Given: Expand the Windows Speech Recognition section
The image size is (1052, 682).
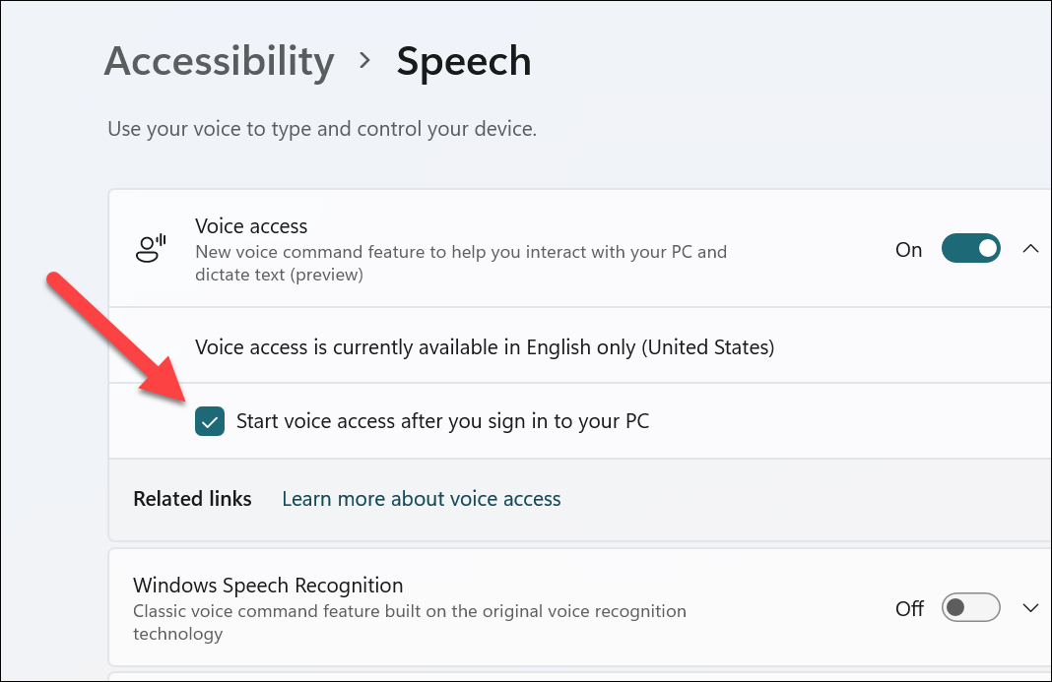Looking at the screenshot, I should click(x=1029, y=608).
